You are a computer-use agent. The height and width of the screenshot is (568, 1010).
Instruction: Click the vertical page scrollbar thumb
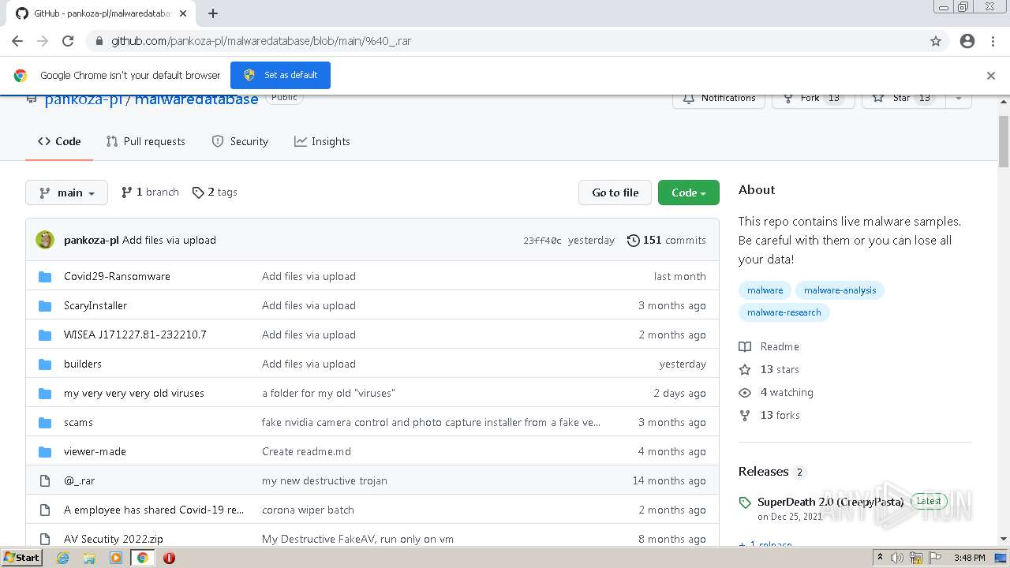1004,142
